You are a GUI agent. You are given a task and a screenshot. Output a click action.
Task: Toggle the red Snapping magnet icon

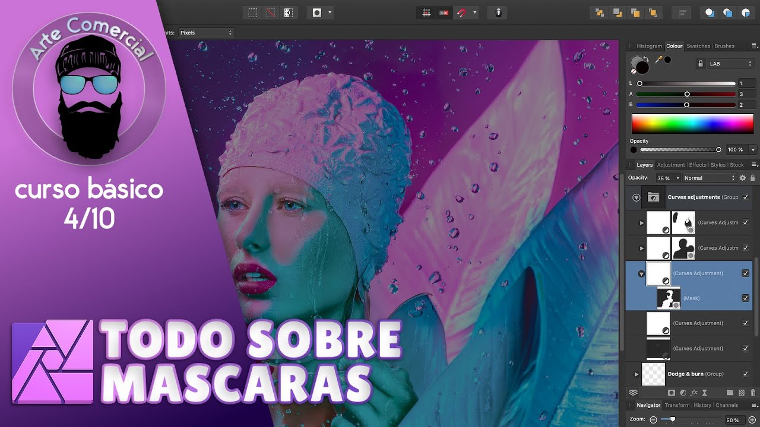pos(461,12)
